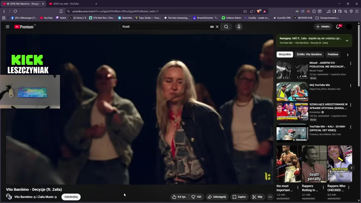Open Messenger bookmark
361x203 pixels.
tap(24, 18)
